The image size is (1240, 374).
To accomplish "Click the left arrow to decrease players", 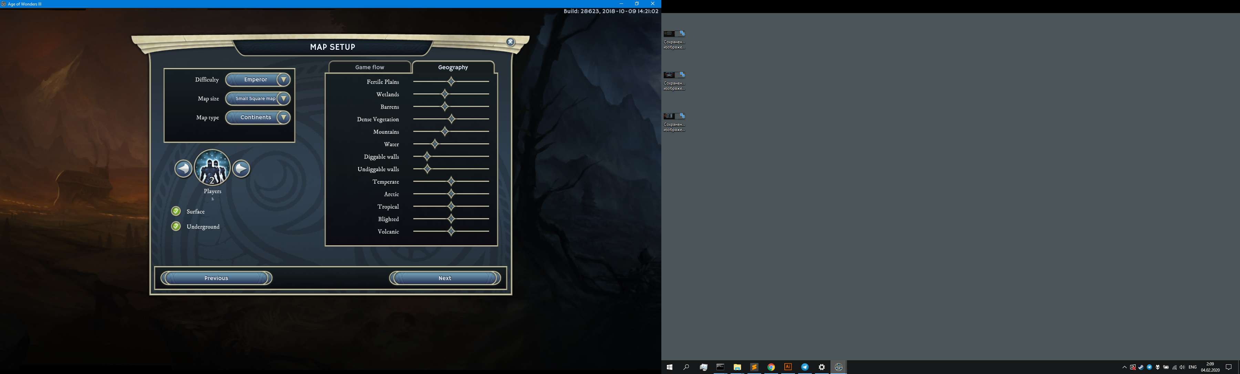I will (183, 168).
